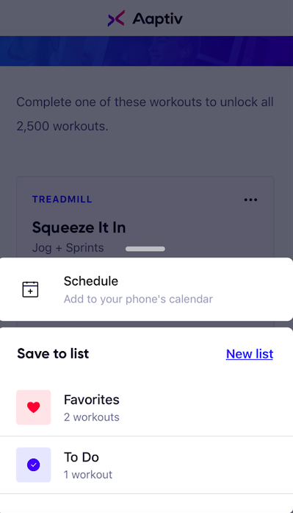Click the bottom sheet drag handle
The width and height of the screenshot is (293, 513).
(x=145, y=249)
